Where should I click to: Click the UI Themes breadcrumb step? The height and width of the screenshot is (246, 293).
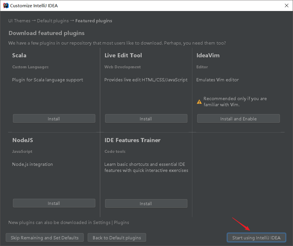coord(19,21)
